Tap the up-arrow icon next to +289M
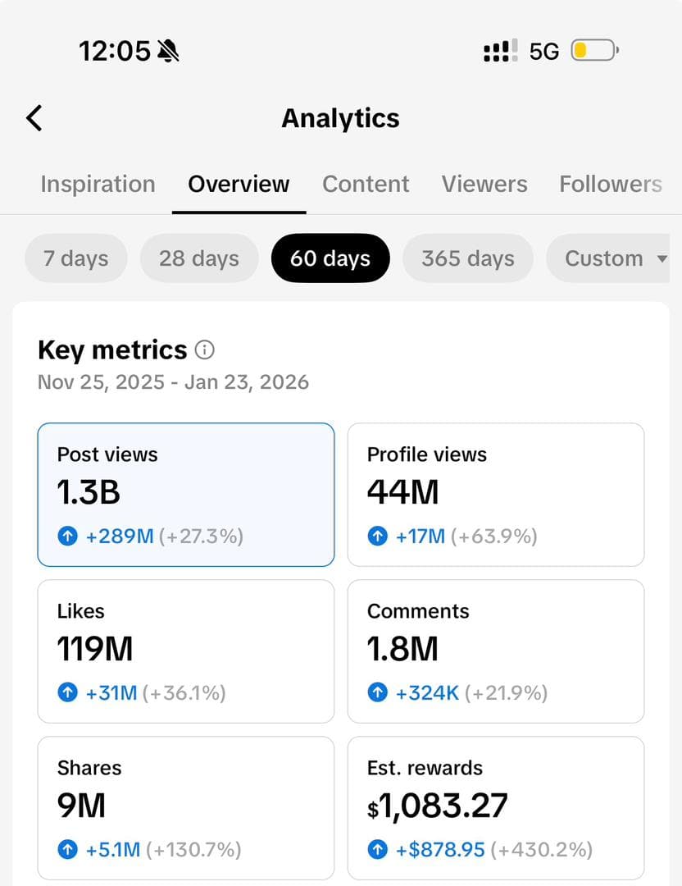Viewport: 682px width, 886px height. tap(68, 536)
